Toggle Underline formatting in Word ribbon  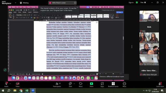coord(21,18)
